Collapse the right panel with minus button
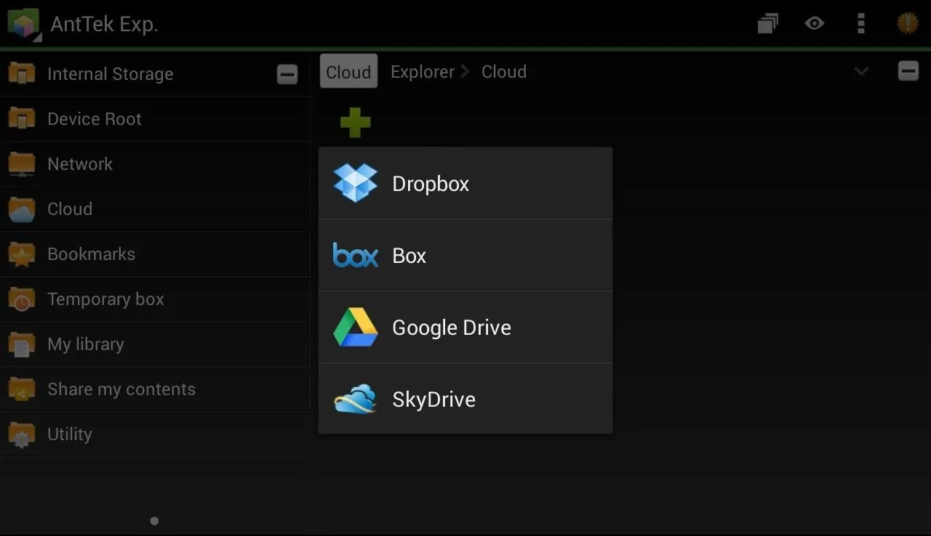 [908, 71]
